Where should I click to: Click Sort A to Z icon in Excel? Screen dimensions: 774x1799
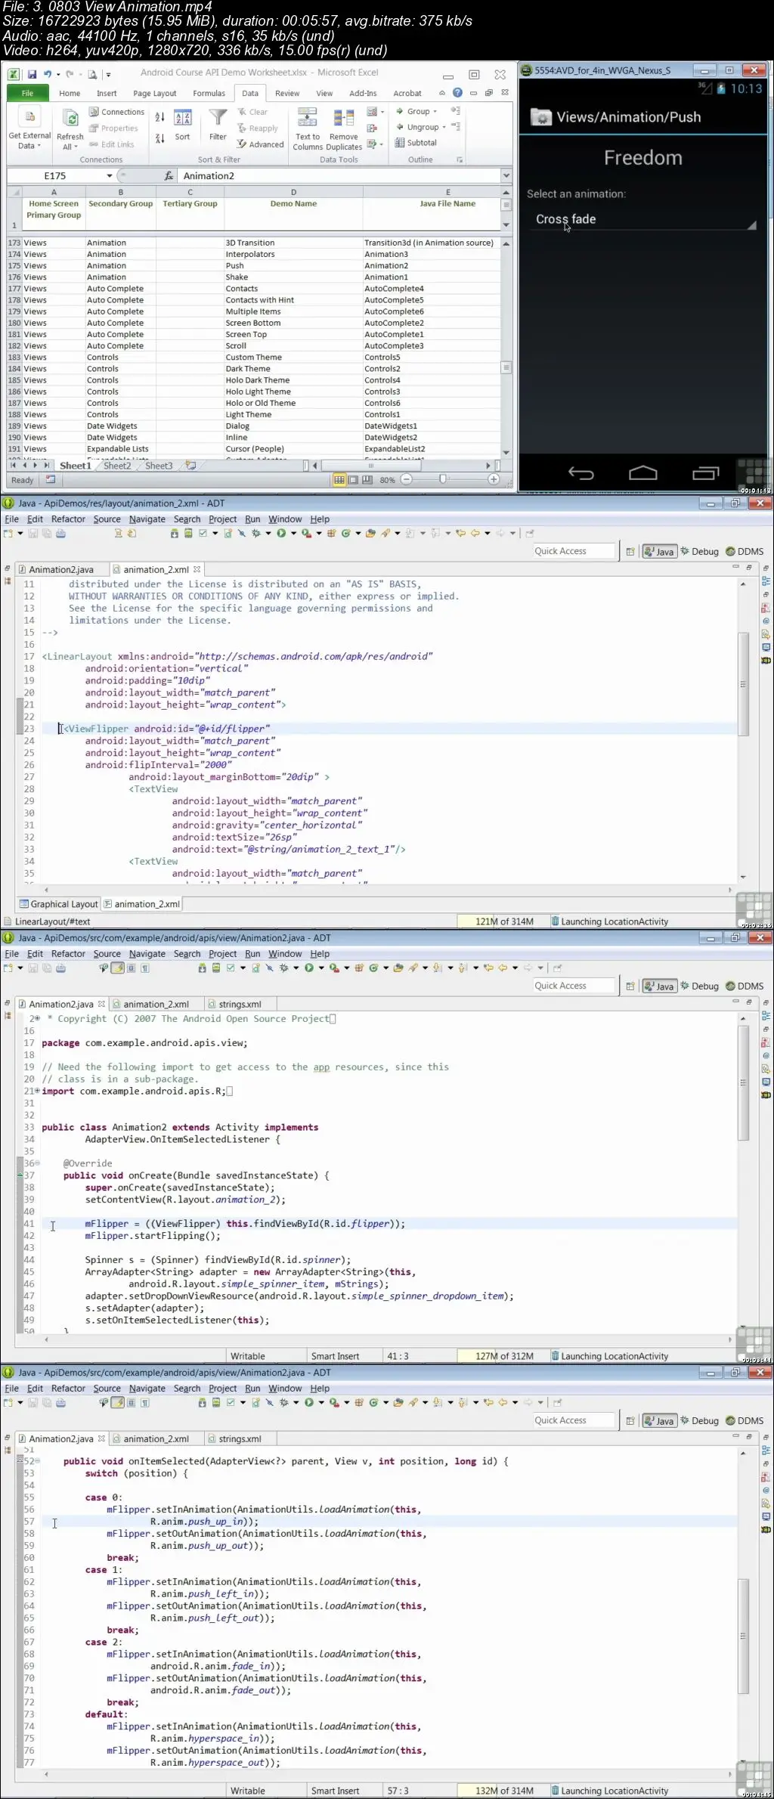click(x=159, y=117)
